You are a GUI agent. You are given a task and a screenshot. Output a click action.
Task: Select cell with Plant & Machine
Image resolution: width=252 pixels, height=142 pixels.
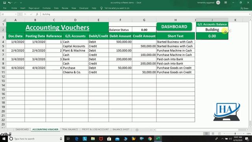(x=75, y=50)
